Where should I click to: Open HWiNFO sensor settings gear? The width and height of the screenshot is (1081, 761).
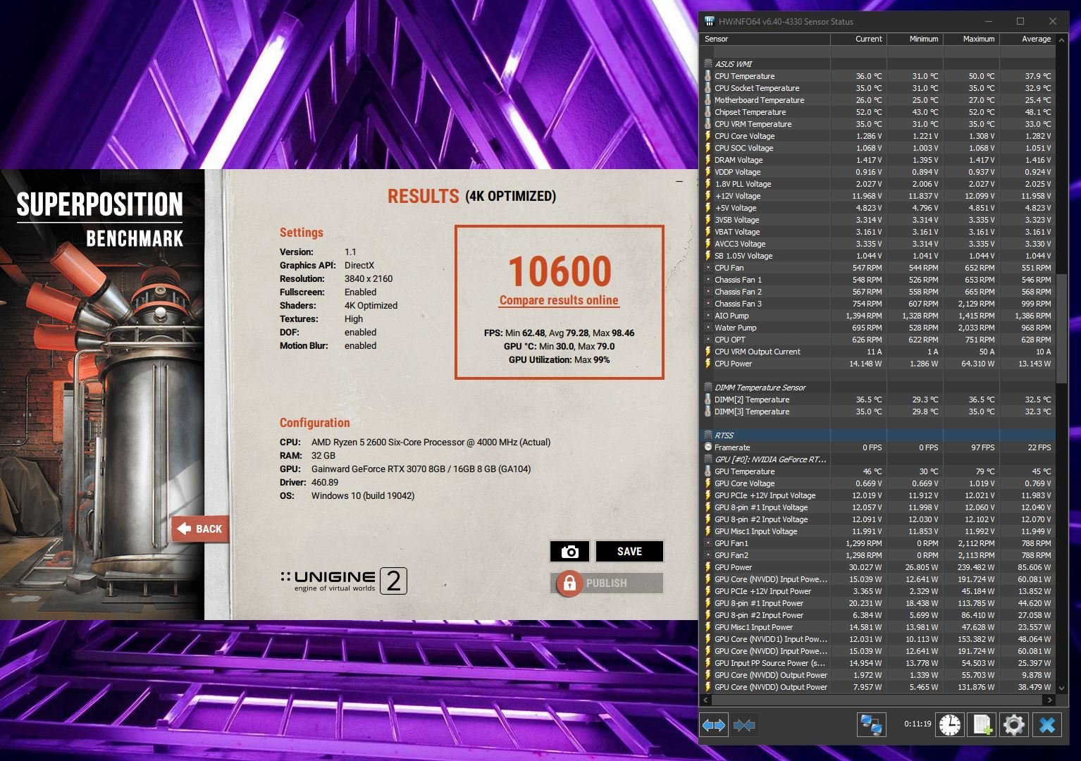pos(1014,724)
